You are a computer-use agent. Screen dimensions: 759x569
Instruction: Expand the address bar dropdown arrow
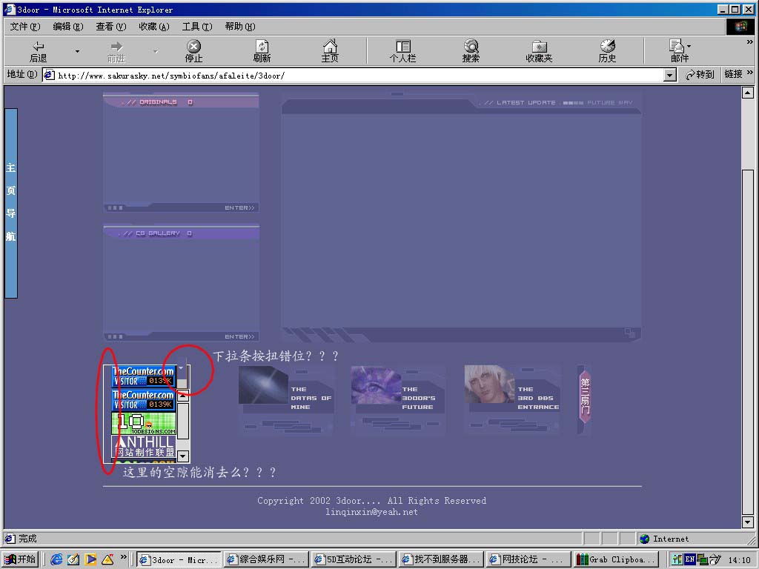click(x=670, y=75)
